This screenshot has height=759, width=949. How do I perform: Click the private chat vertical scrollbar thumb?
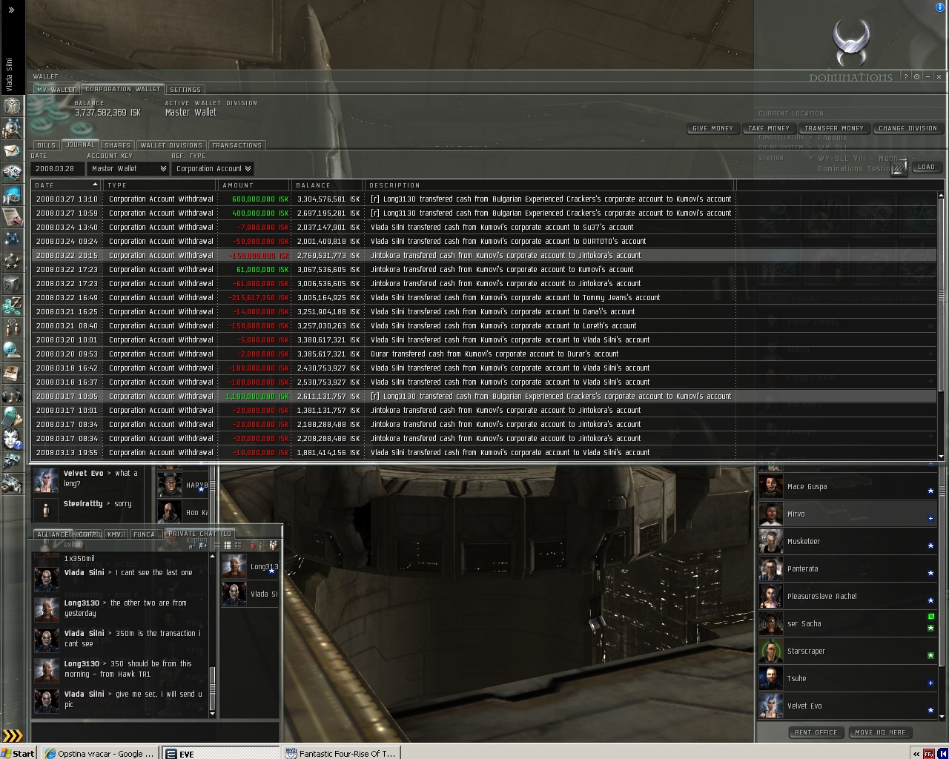[213, 687]
